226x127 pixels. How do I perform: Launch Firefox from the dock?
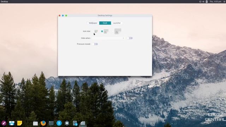coord(43,123)
